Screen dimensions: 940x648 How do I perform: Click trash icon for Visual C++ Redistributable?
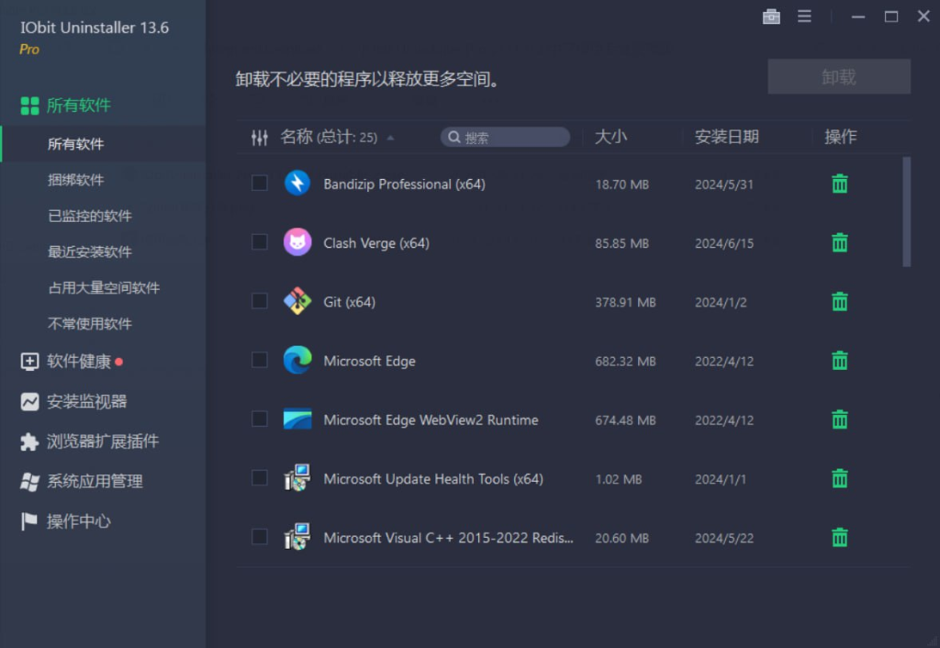839,537
